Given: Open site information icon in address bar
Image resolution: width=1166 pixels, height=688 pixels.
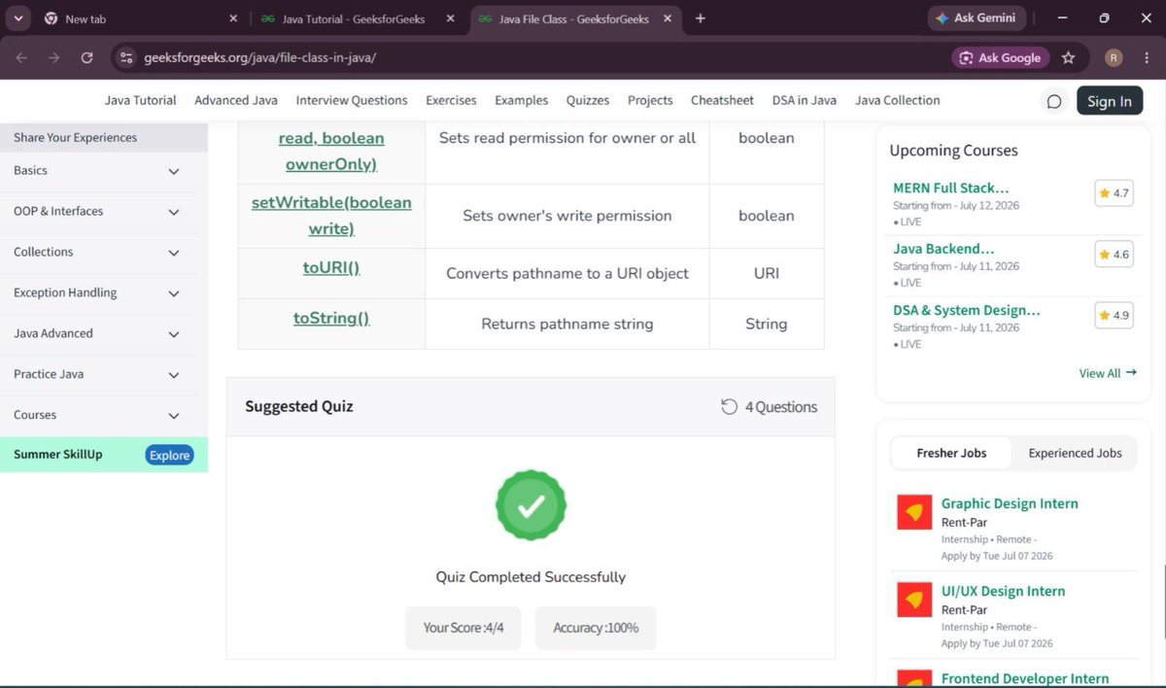Looking at the screenshot, I should (125, 57).
